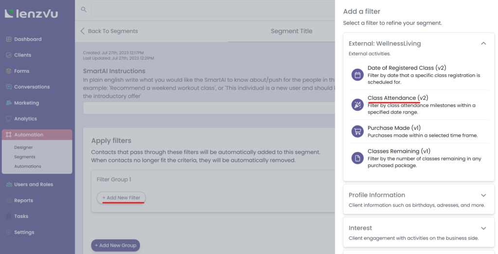Screen dimensions: 498x254
Task: Click the document icon for Classes Remaining
Action: tap(357, 158)
